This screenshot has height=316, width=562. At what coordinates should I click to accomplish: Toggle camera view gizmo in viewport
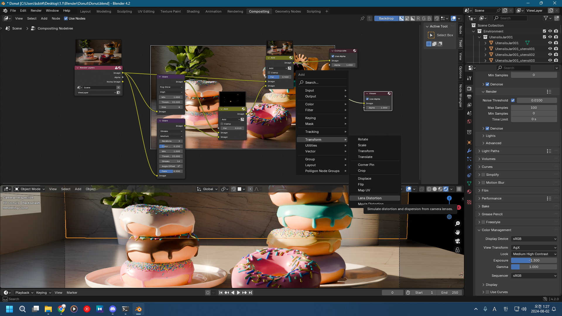tap(458, 241)
